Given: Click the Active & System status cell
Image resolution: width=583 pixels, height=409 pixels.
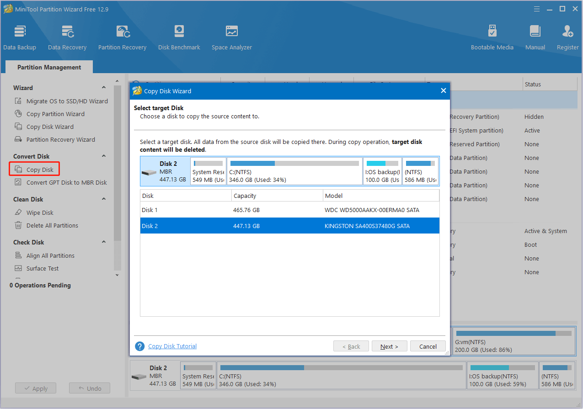Looking at the screenshot, I should (546, 231).
